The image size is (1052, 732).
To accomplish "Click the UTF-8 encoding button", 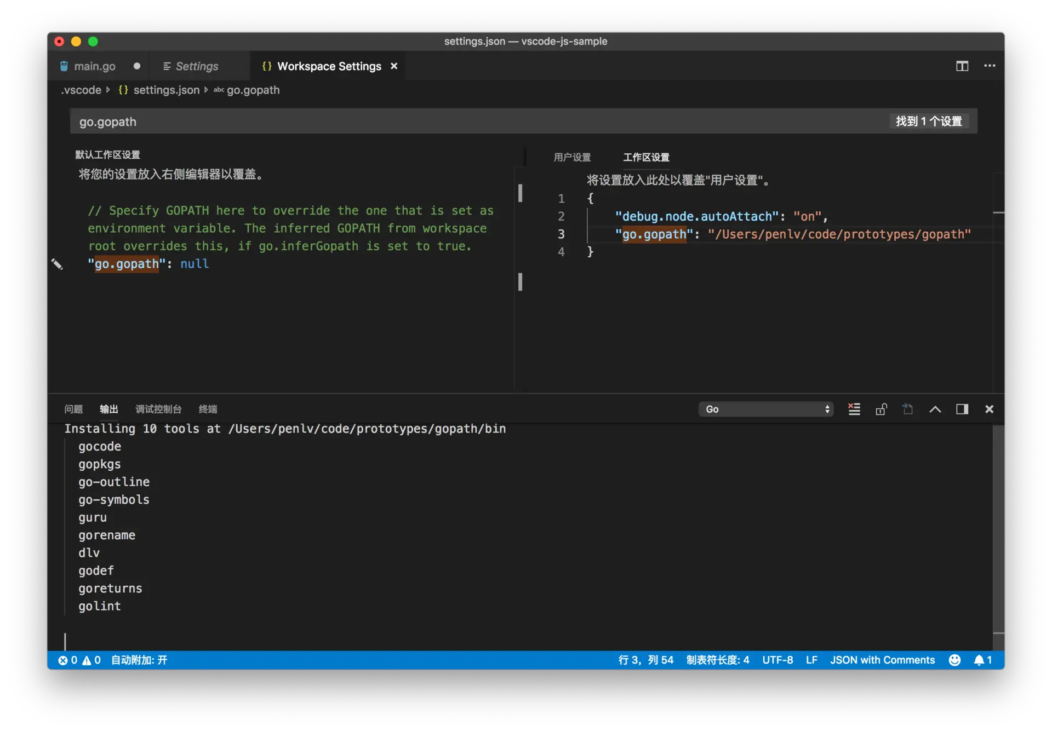I will [777, 660].
